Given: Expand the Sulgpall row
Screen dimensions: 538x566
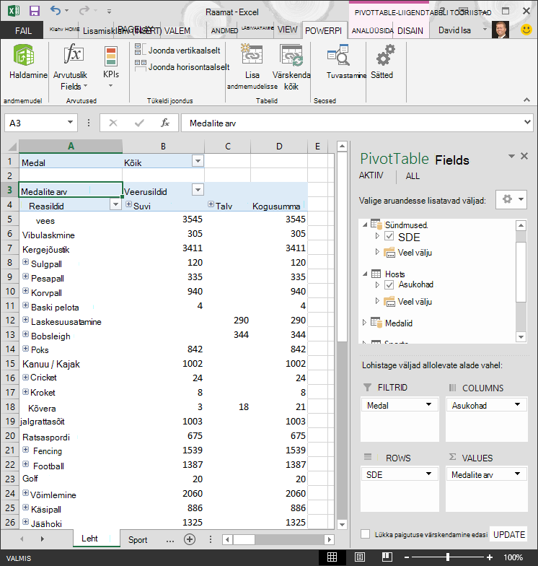Looking at the screenshot, I should pos(26,262).
